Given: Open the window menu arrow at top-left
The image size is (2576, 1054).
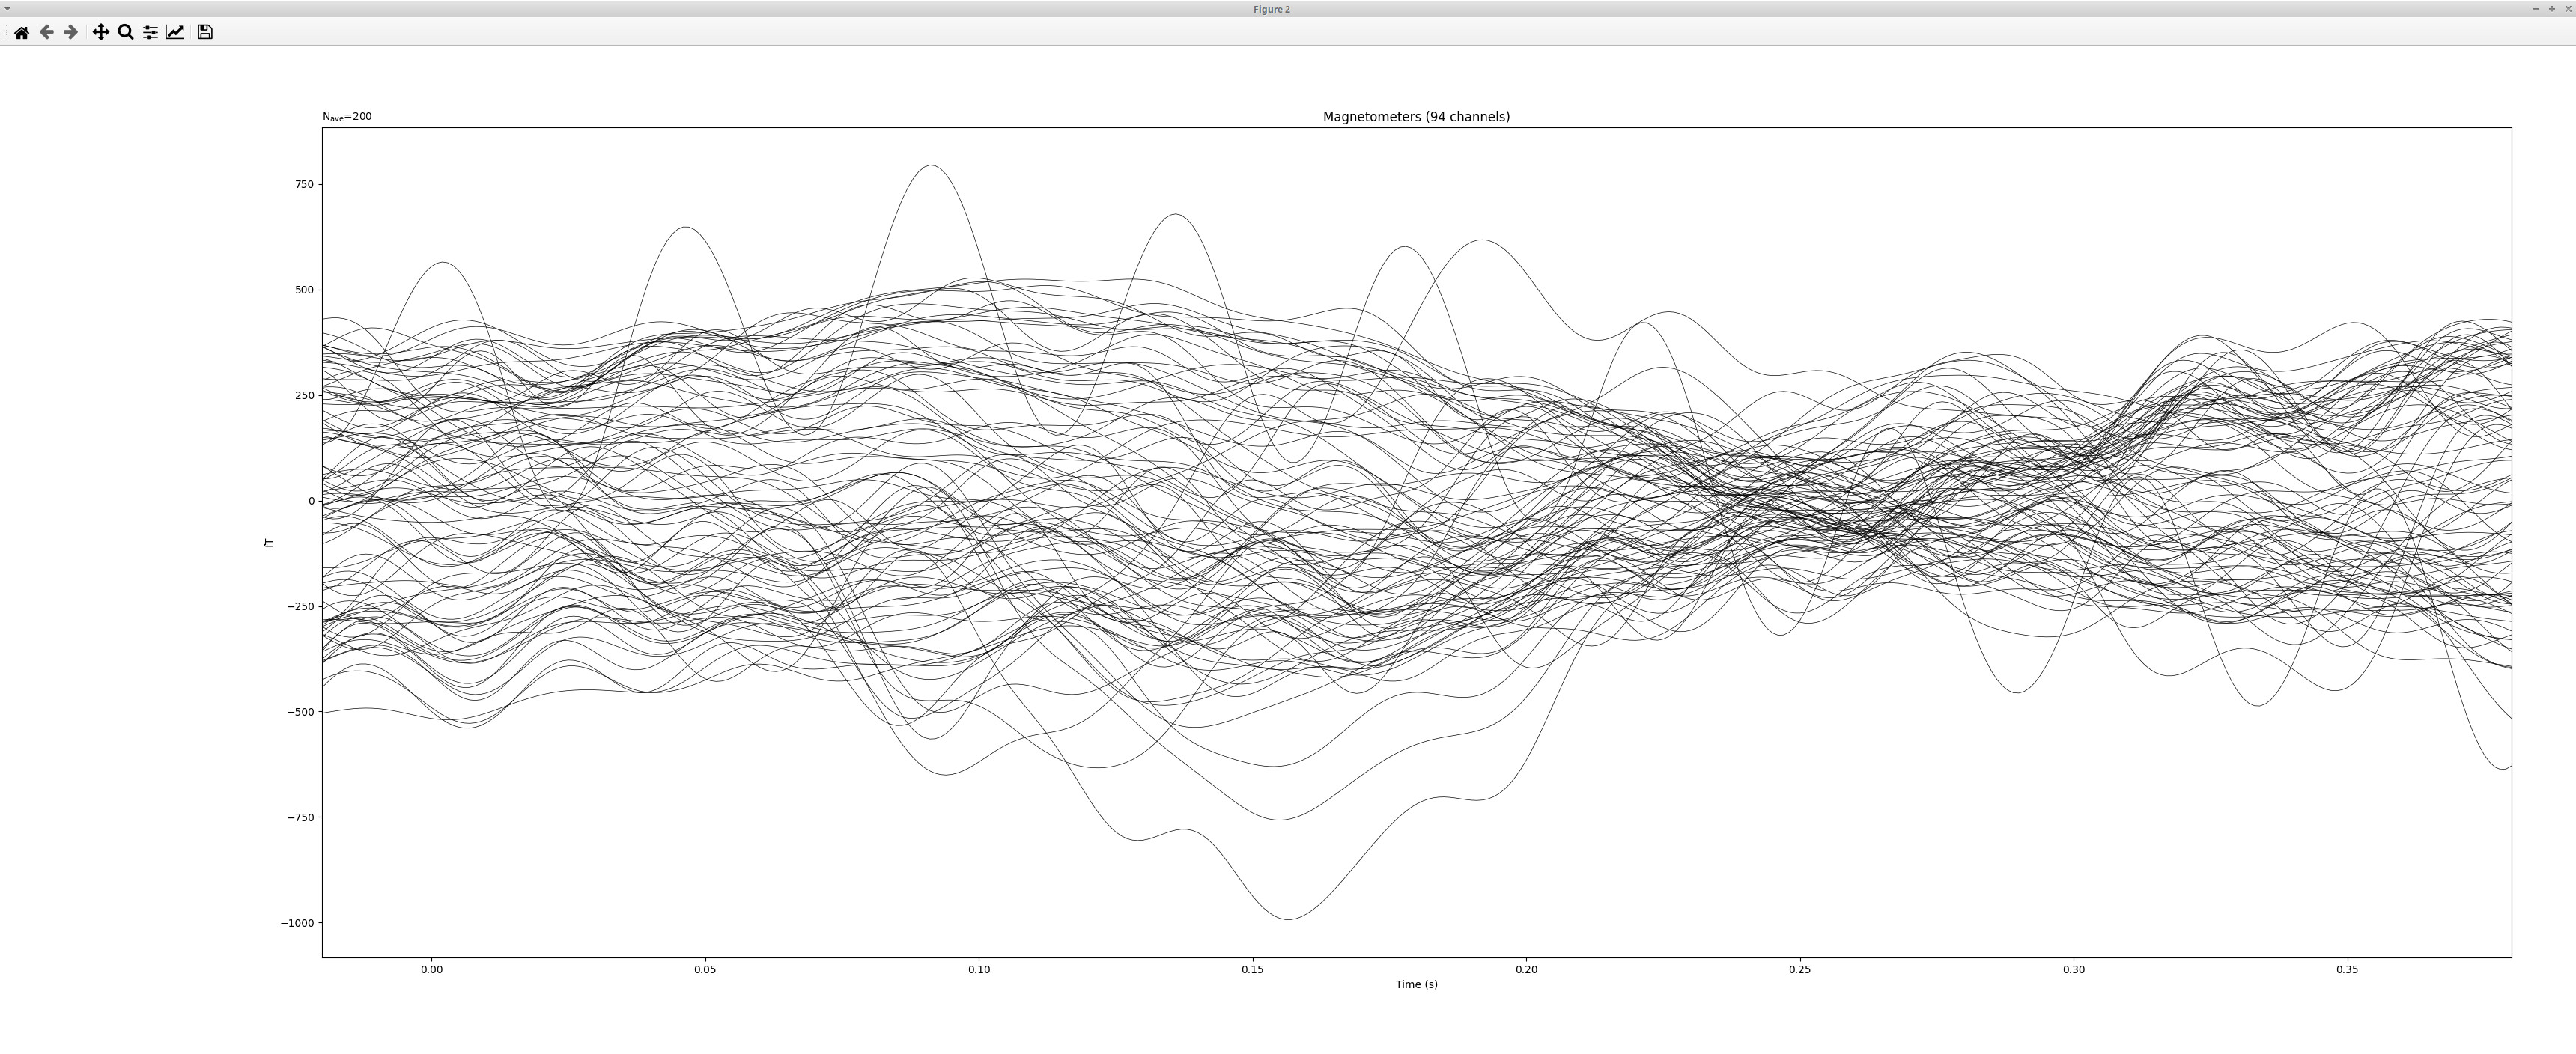Looking at the screenshot, I should (7, 8).
